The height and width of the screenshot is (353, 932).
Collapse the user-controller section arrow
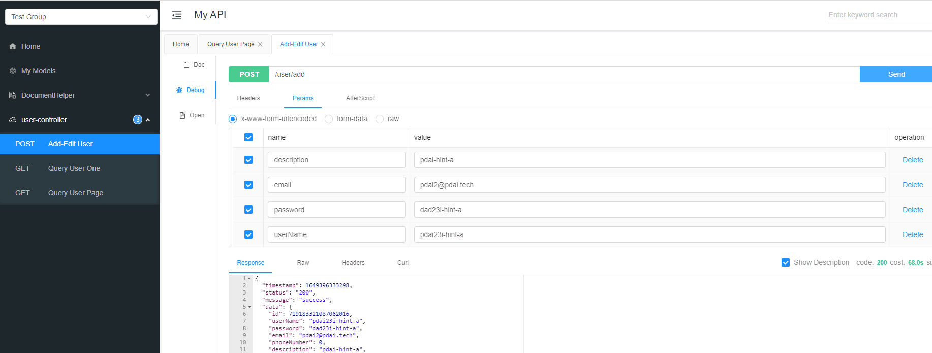coord(148,120)
